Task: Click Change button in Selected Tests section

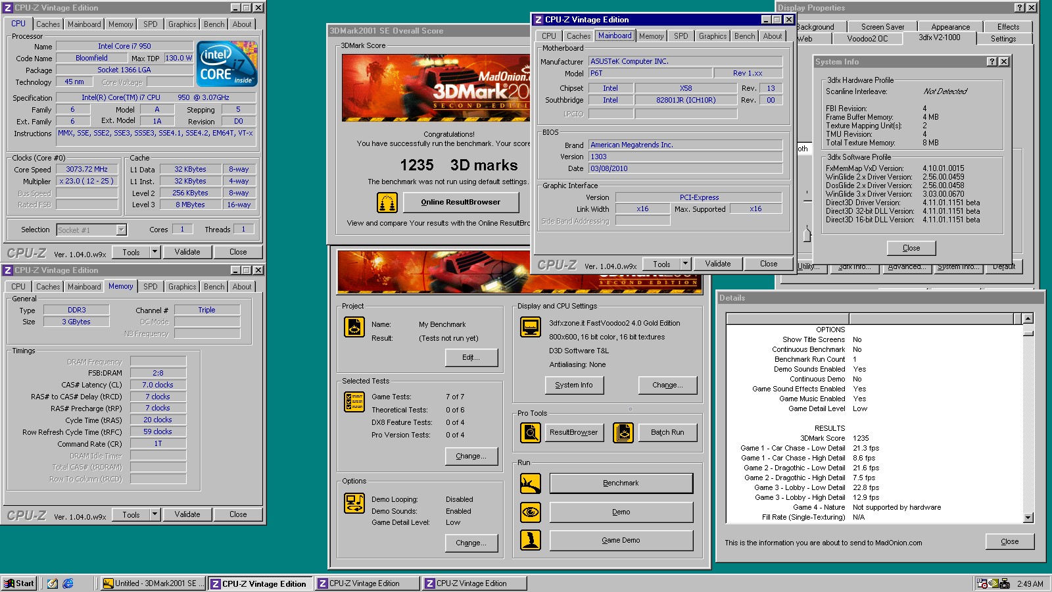Action: 471,456
